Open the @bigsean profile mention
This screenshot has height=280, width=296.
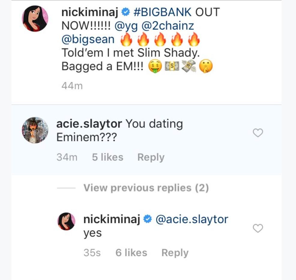click(x=88, y=39)
